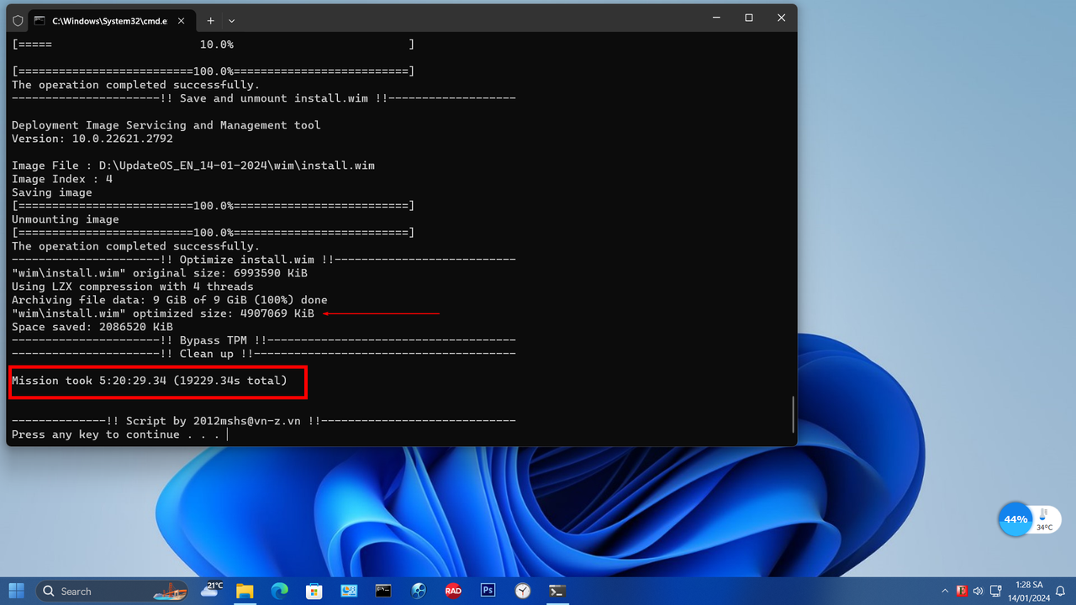Viewport: 1076px width, 605px height.
Task: Open the Start menu
Action: coord(16,591)
